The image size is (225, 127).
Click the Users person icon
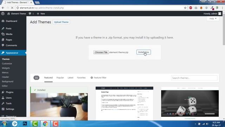point(3,98)
